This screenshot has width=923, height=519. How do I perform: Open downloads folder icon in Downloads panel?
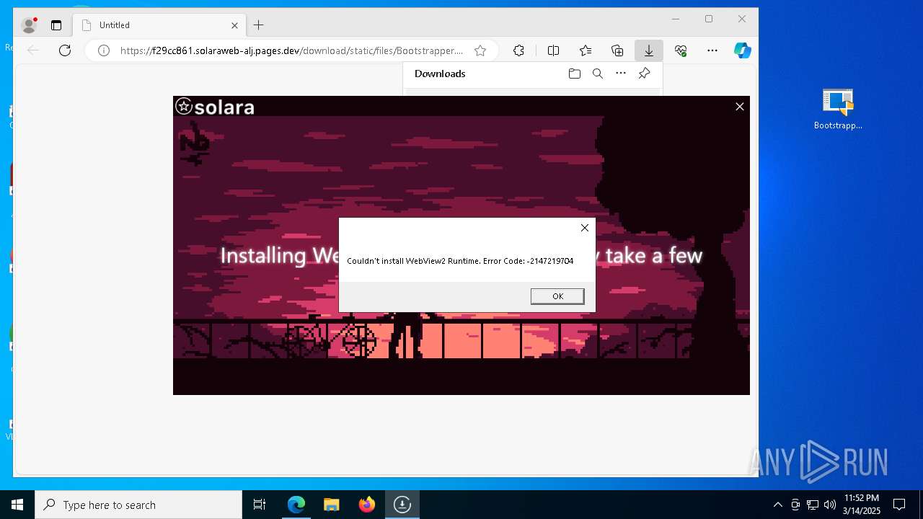(x=575, y=74)
